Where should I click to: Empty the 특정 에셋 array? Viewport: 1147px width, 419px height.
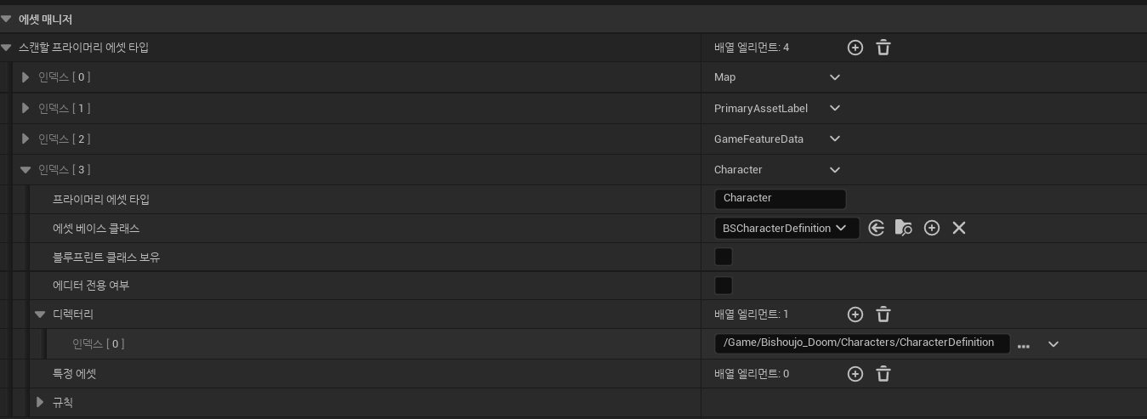tap(883, 374)
